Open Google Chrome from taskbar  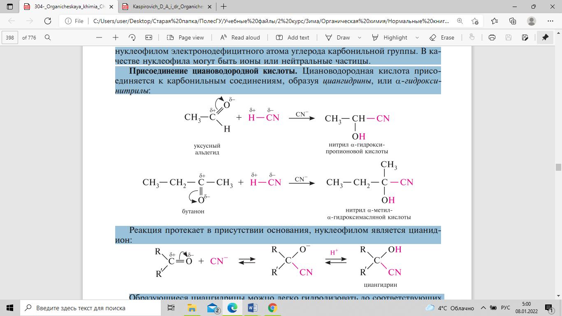tap(272, 308)
